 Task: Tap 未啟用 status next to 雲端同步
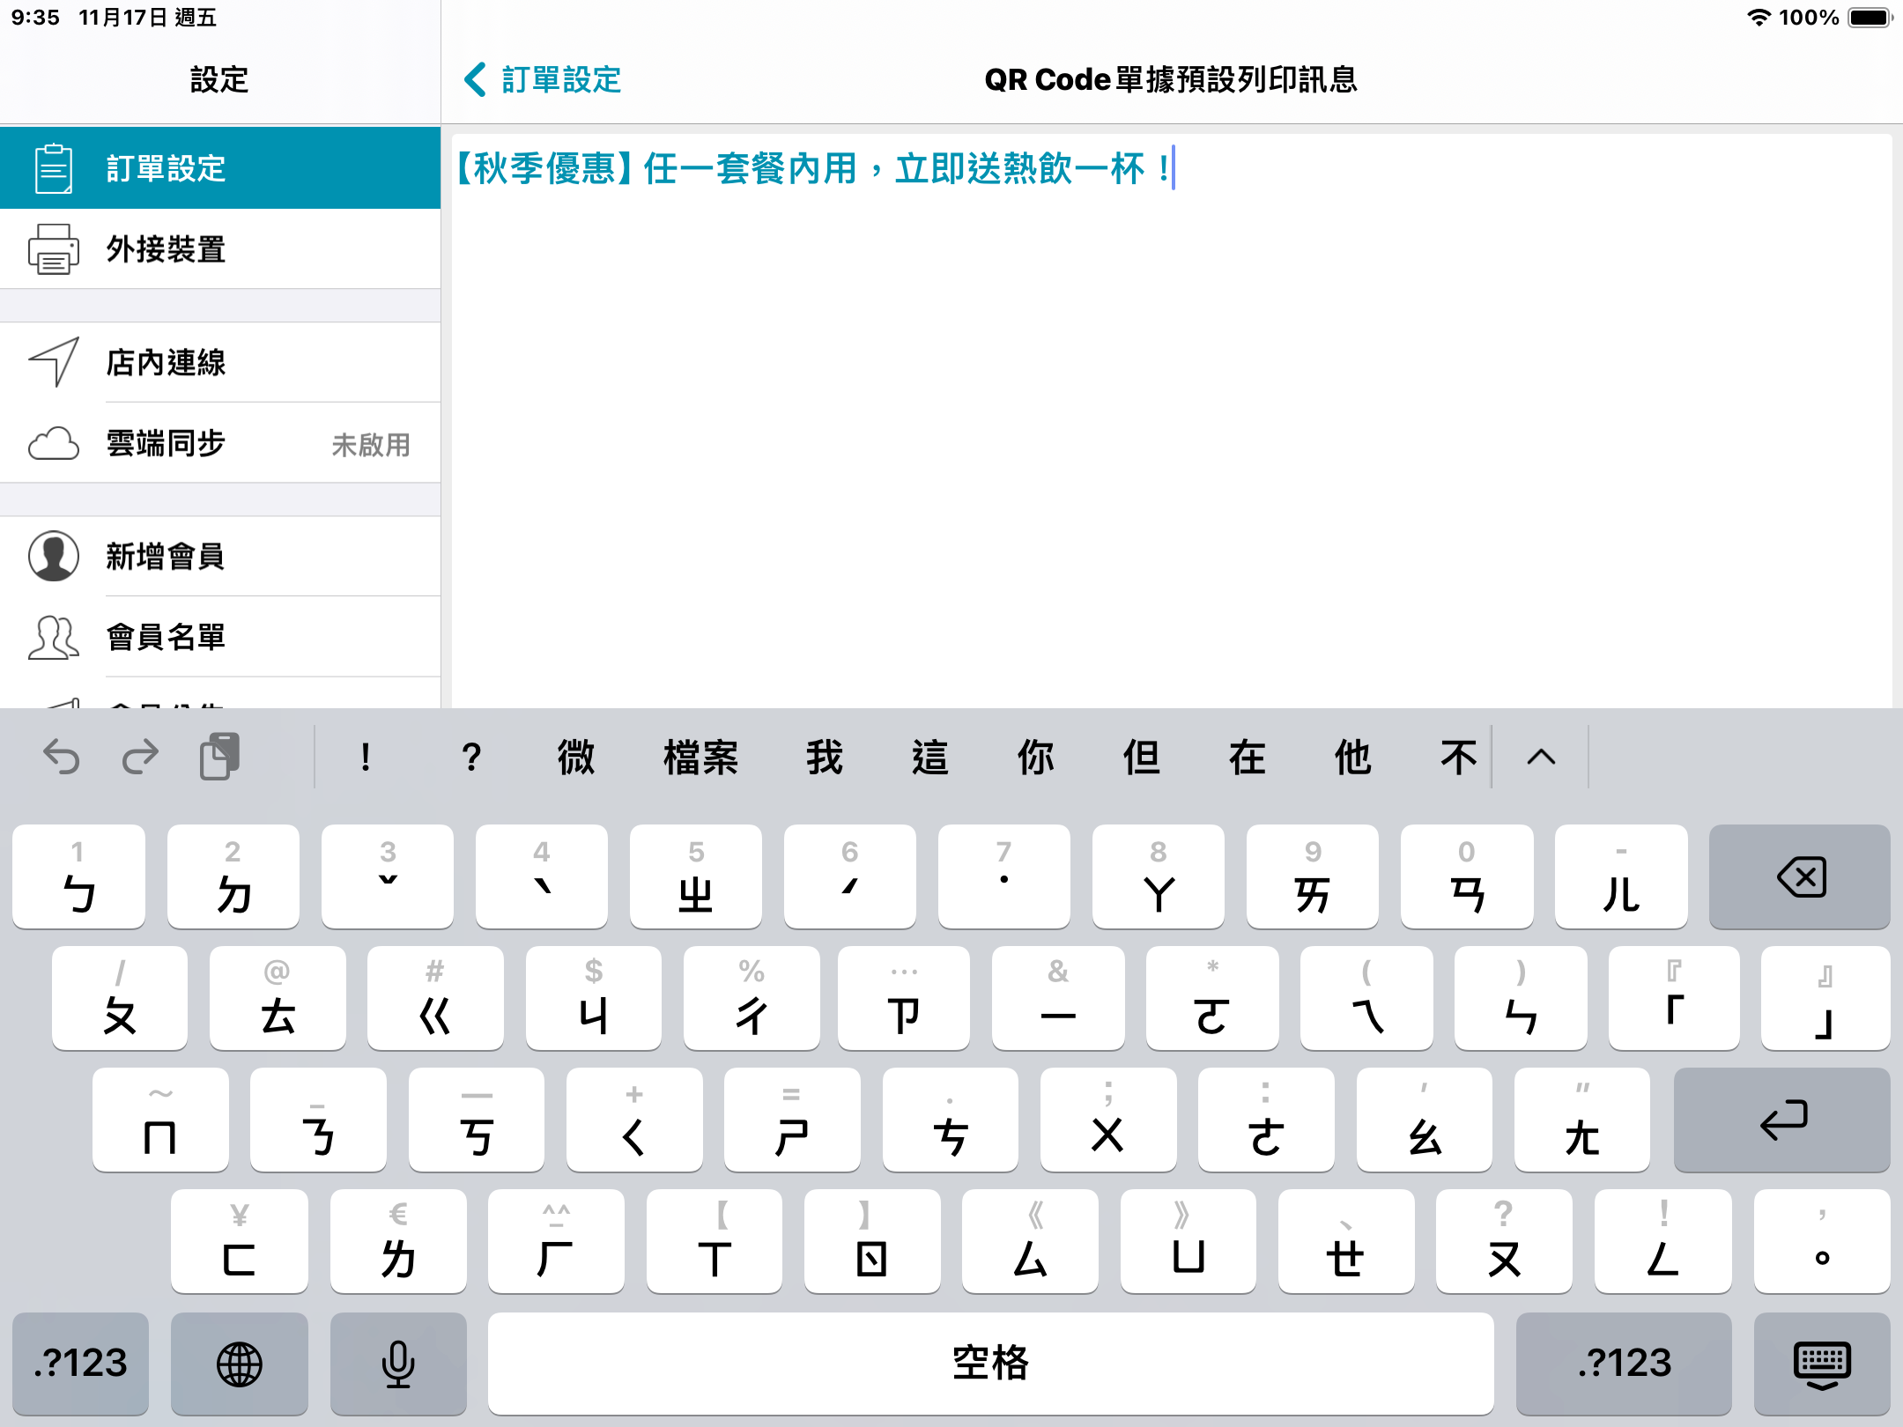click(x=371, y=444)
